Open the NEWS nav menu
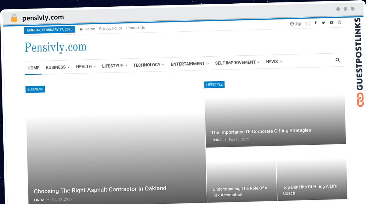This screenshot has height=204, width=366. pyautogui.click(x=272, y=62)
